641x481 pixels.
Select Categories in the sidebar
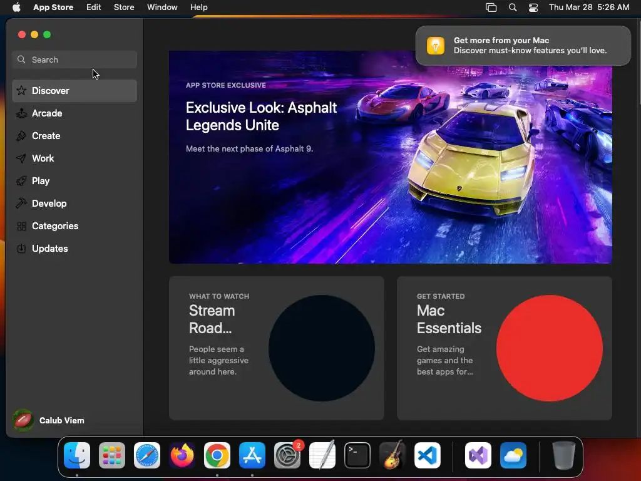pyautogui.click(x=74, y=226)
